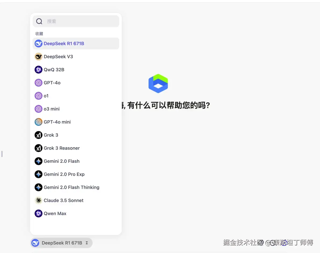Click the DeepSeek V3 whale icon
The height and width of the screenshot is (253, 320).
(x=38, y=56)
